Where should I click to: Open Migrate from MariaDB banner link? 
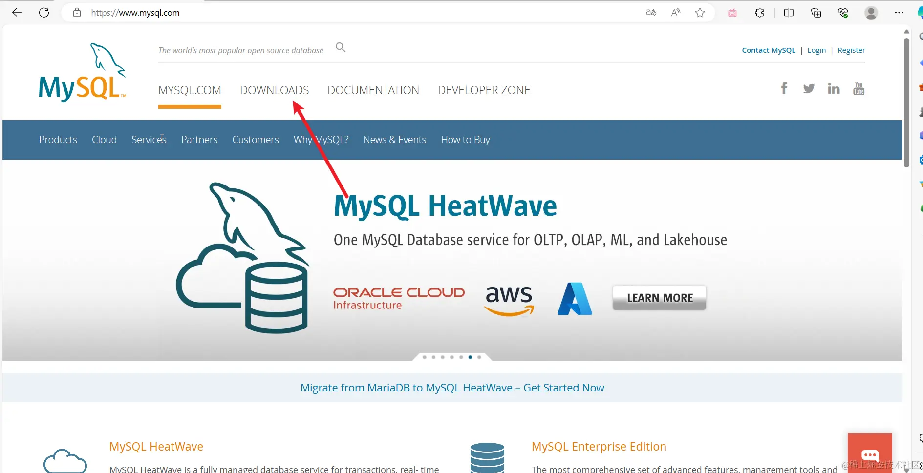click(452, 388)
